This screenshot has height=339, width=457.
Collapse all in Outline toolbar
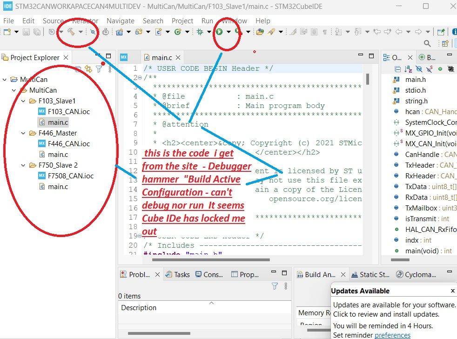click(397, 69)
